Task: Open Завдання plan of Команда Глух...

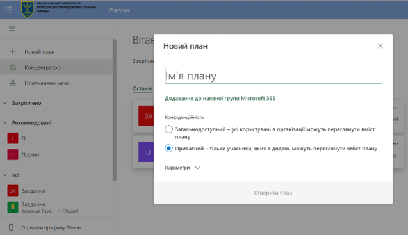Action: click(x=33, y=204)
